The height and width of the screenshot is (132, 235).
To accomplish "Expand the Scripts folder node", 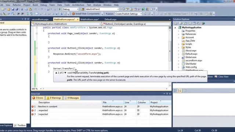I will click(x=179, y=44).
